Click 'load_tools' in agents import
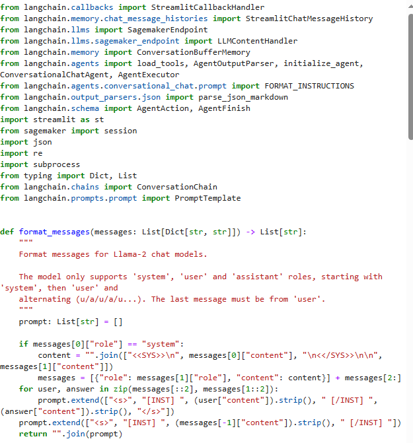413x443 pixels. click(161, 63)
